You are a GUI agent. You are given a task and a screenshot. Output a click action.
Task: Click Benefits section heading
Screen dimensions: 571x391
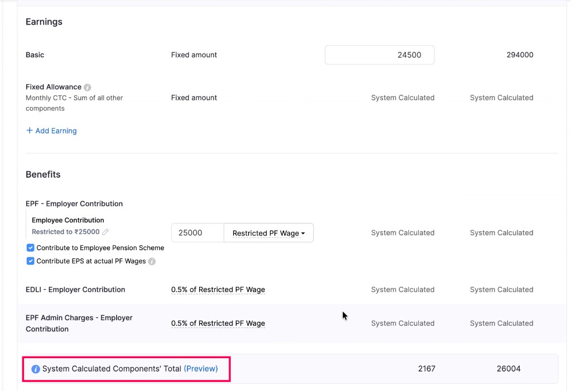point(43,174)
